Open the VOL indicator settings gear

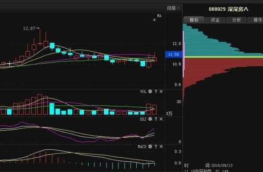pos(150,91)
